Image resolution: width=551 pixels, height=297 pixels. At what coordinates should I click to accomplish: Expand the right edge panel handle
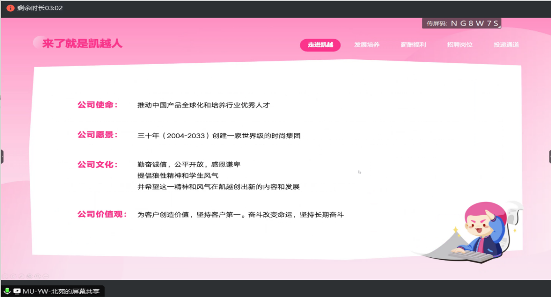(549, 156)
